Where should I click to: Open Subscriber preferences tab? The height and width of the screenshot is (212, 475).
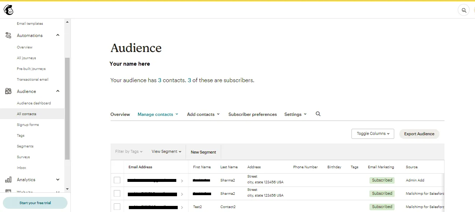[x=252, y=114]
